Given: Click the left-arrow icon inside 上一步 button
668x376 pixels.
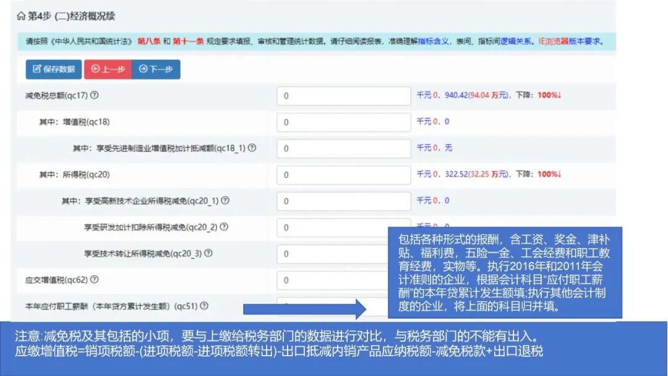Looking at the screenshot, I should click(96, 69).
